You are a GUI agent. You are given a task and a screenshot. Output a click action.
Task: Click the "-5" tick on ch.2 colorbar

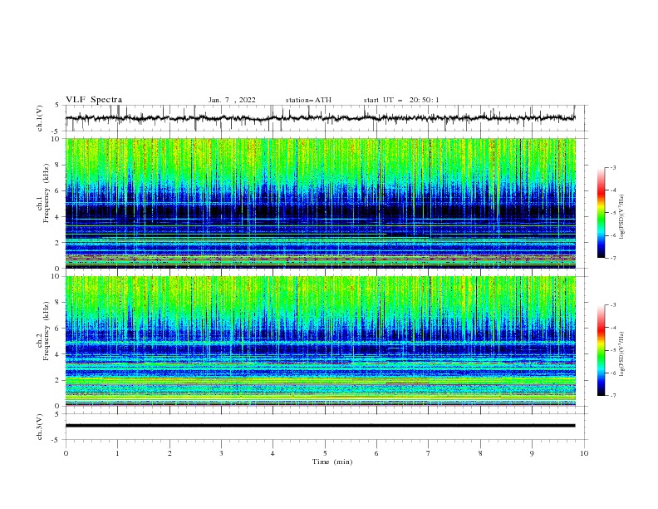point(612,350)
